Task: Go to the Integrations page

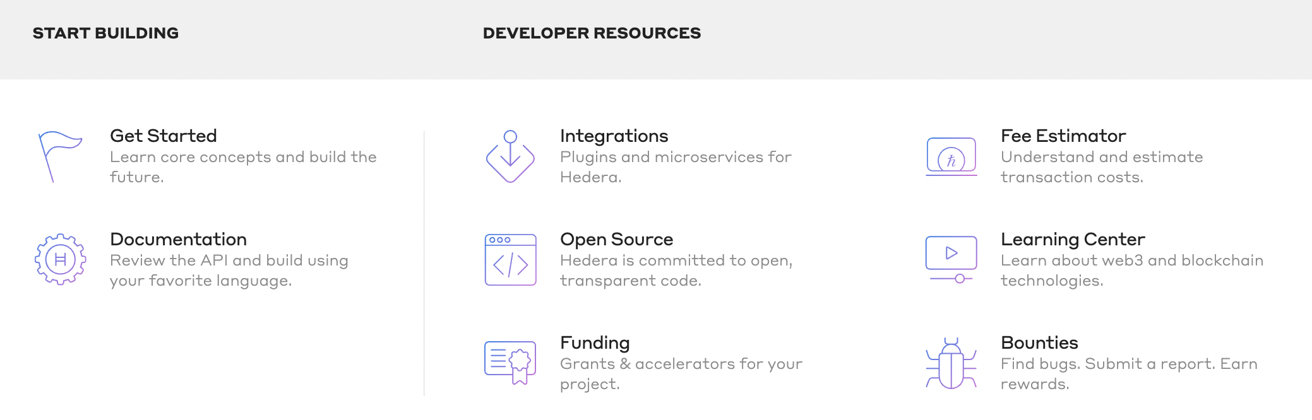Action: pyautogui.click(x=614, y=136)
